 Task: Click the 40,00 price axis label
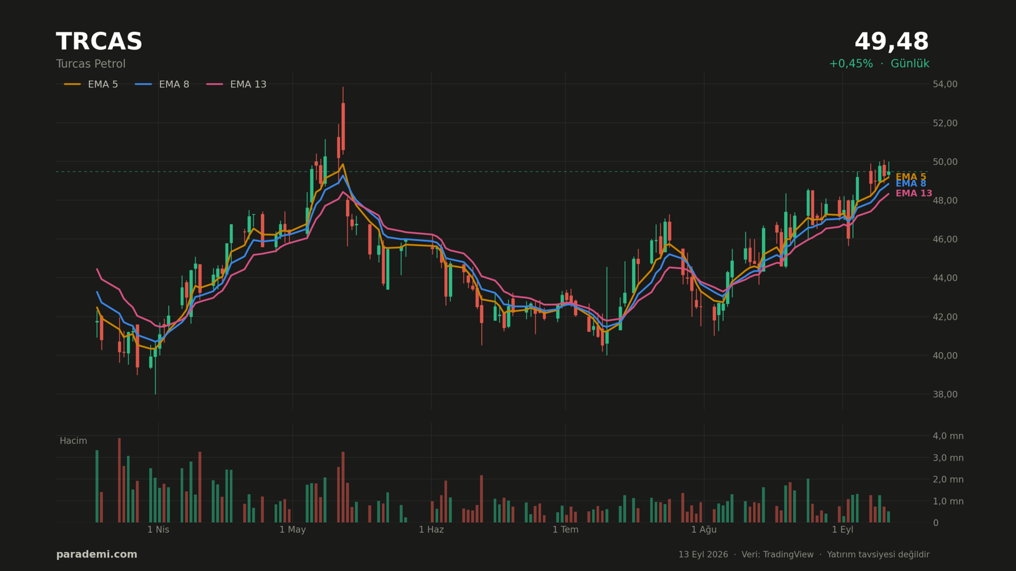[x=945, y=355]
